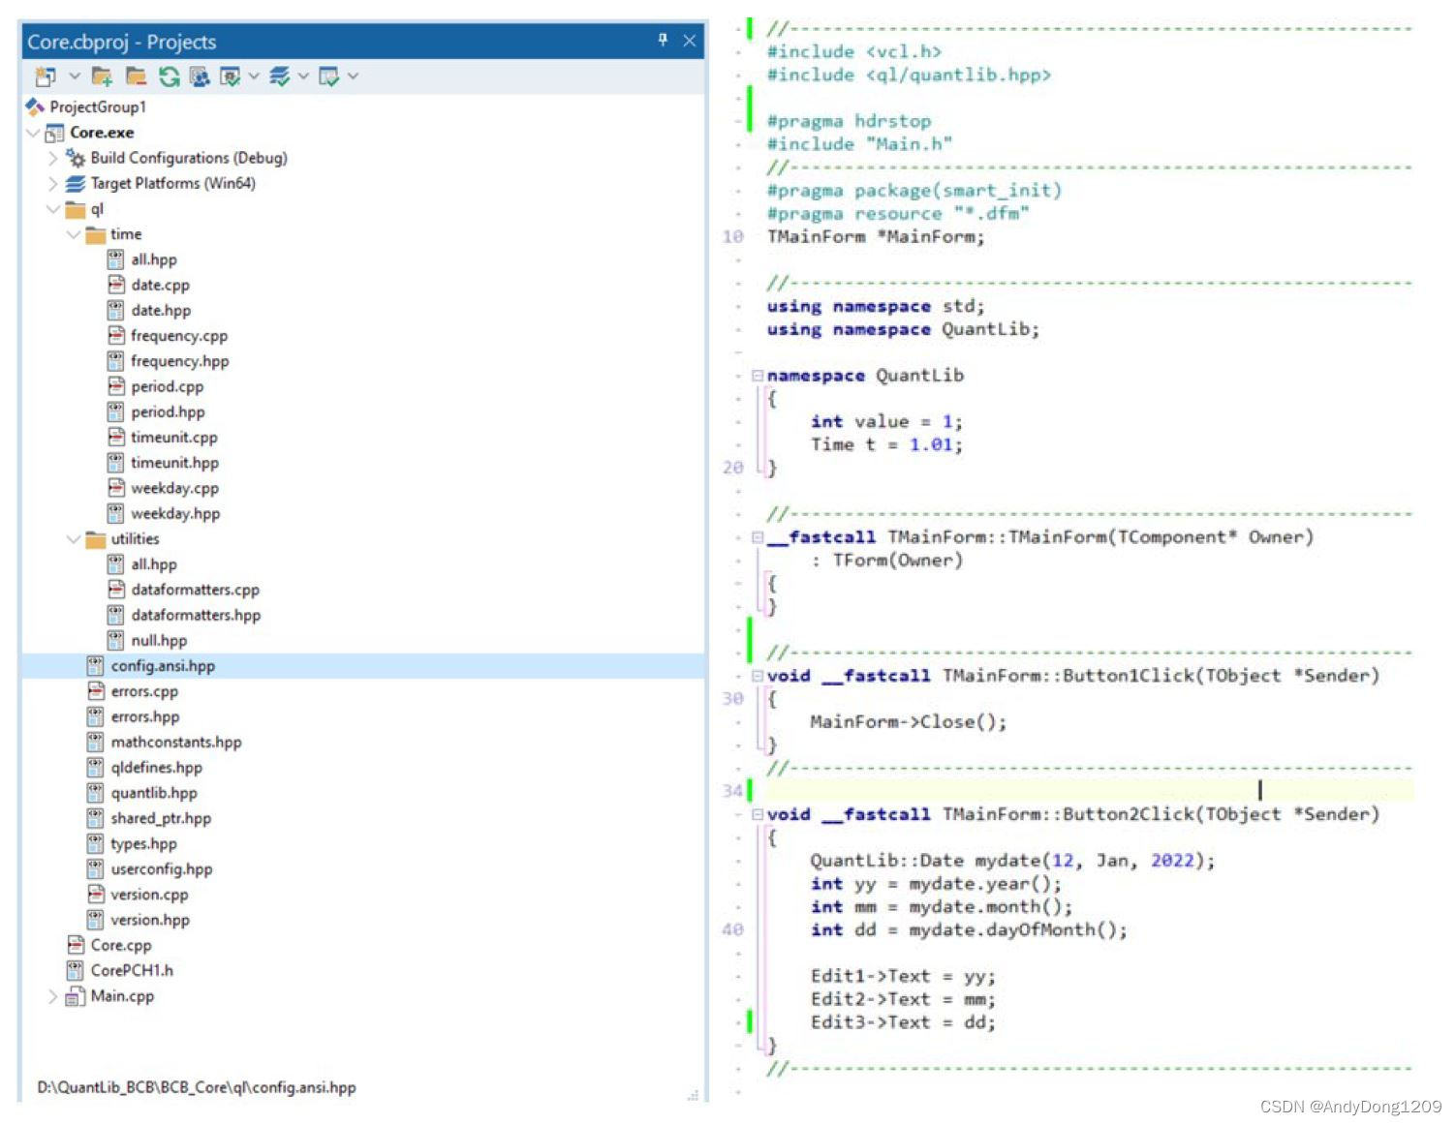Click the pin icon on the Projects panel

coord(663,41)
